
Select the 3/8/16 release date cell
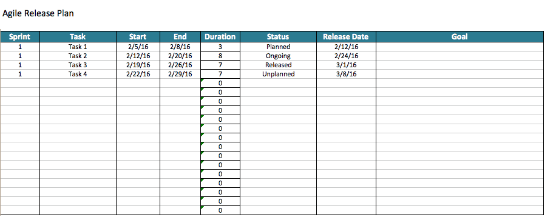(x=346, y=75)
